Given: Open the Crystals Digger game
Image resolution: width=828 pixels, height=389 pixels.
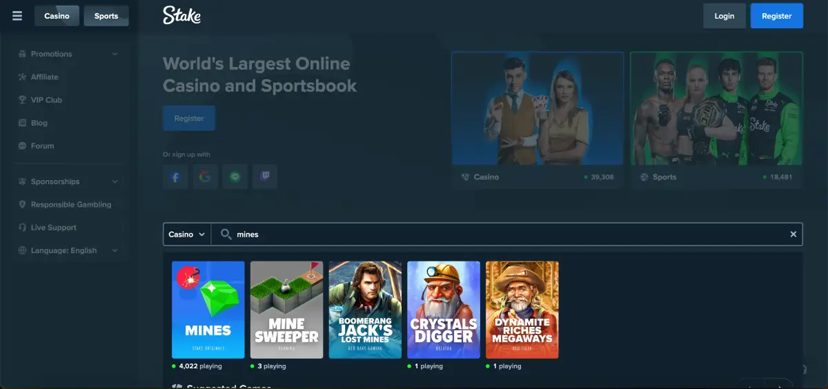Looking at the screenshot, I should 444,310.
